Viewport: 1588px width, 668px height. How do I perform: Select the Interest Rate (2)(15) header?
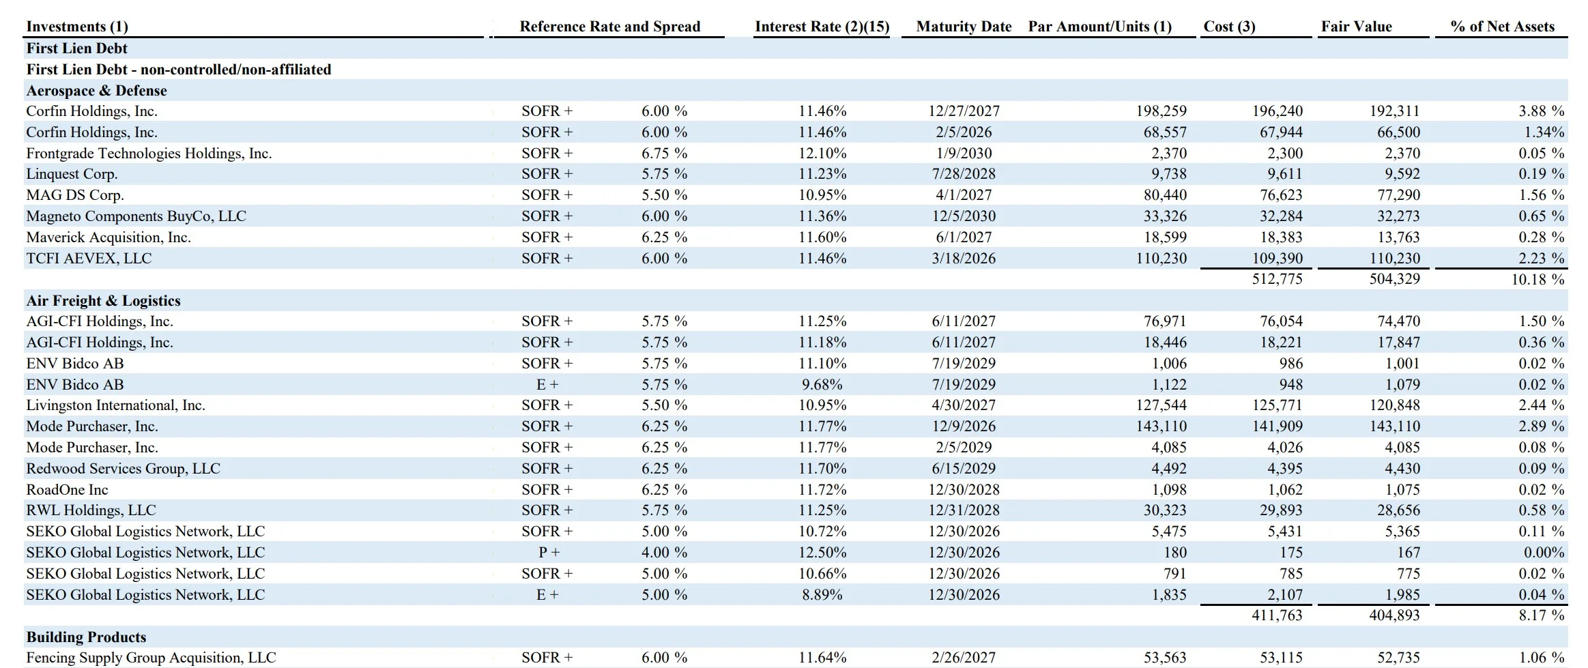pyautogui.click(x=822, y=27)
